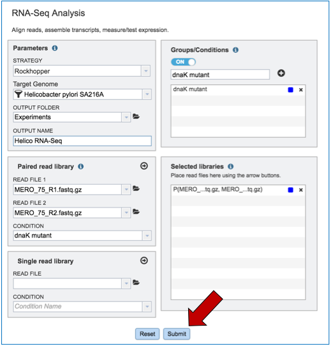Open single read Condition Name dropdown

pyautogui.click(x=147, y=307)
